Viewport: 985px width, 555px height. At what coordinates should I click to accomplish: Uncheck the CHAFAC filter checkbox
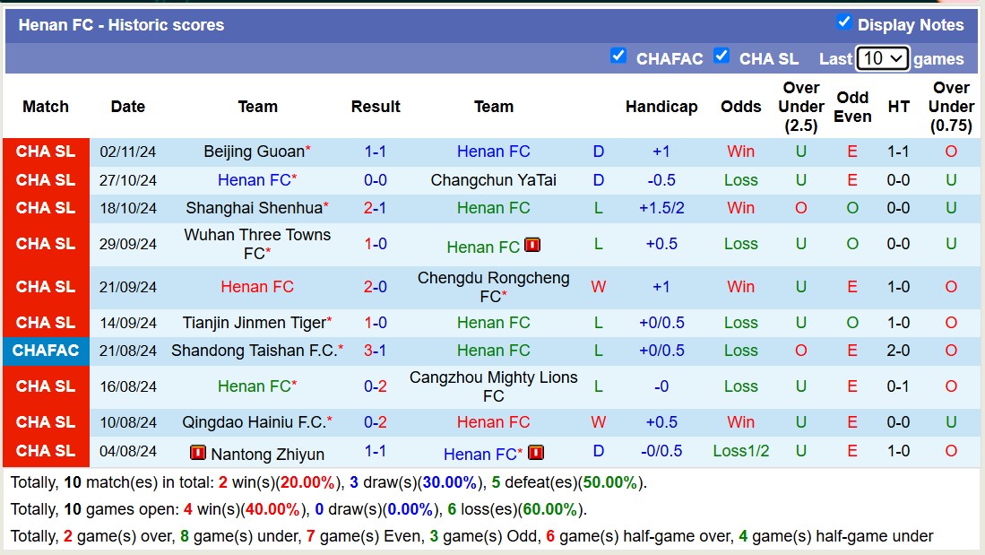tap(618, 56)
